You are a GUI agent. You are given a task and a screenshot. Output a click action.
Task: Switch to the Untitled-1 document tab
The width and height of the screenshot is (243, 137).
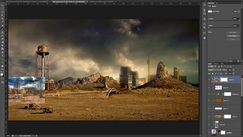tap(102, 2)
